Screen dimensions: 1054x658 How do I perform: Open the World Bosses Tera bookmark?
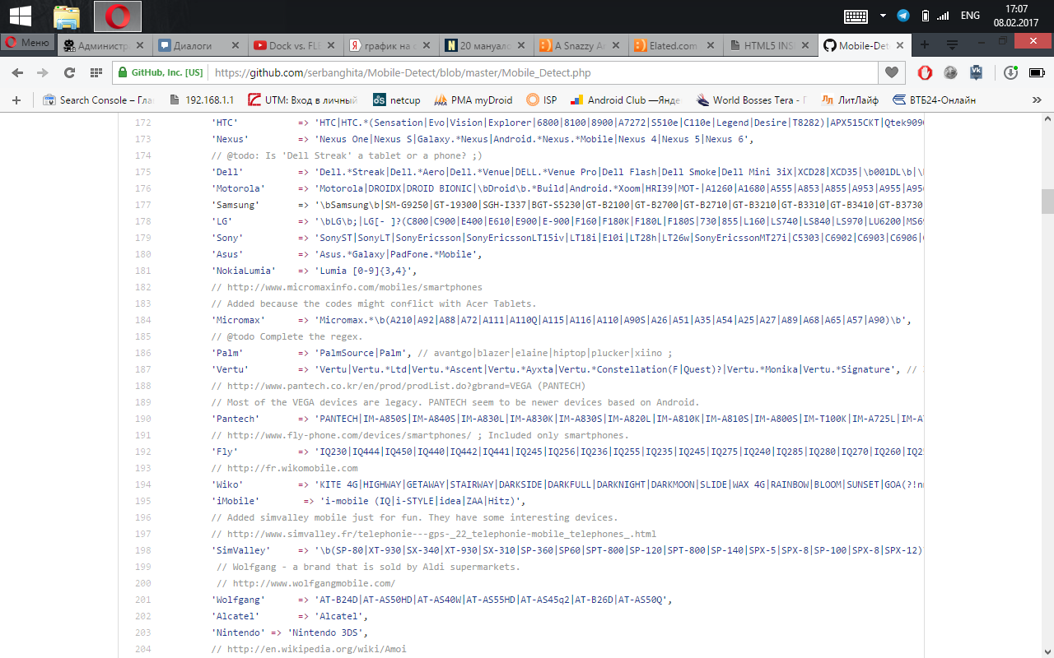click(752, 100)
